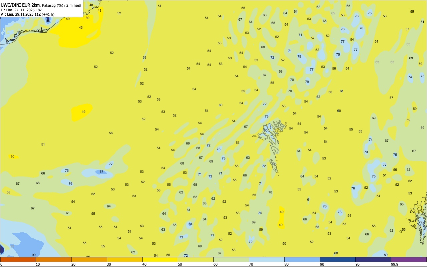
Task: Click the black tree symbol on the coastline
Action: click(x=42, y=30)
